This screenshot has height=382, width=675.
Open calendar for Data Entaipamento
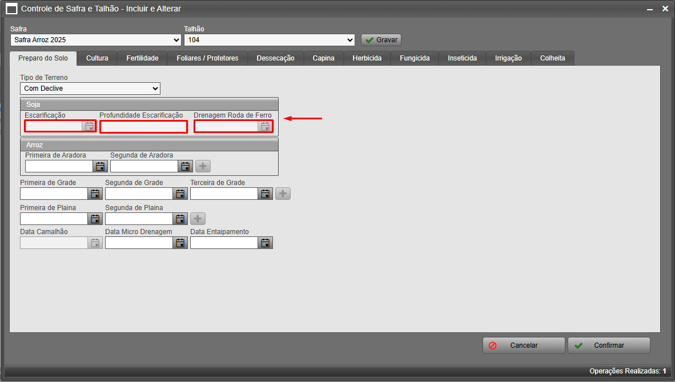pyautogui.click(x=265, y=243)
